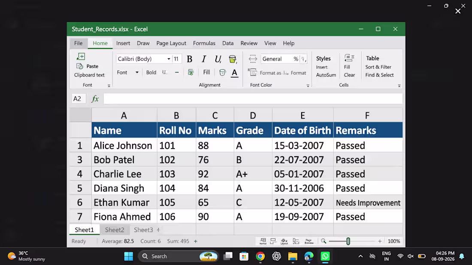Click the Italic I icon

coord(204,59)
